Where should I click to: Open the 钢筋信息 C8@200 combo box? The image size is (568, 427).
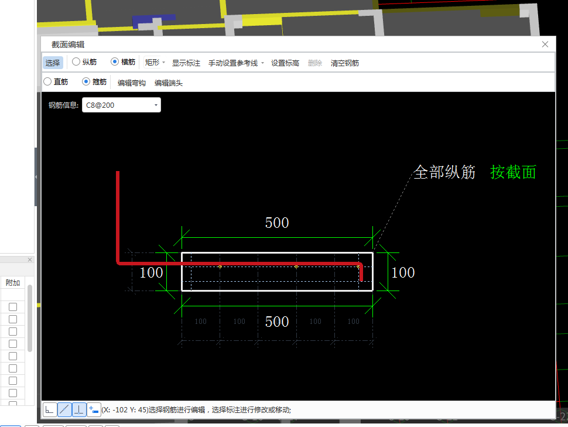[121, 105]
